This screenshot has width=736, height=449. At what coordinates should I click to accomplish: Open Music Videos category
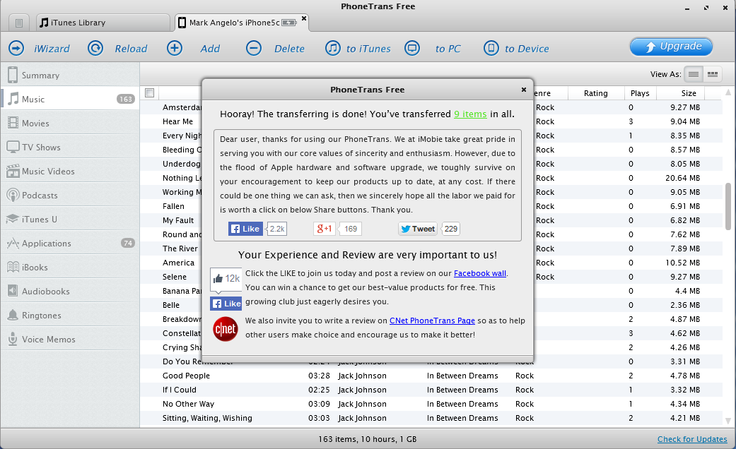pos(70,171)
